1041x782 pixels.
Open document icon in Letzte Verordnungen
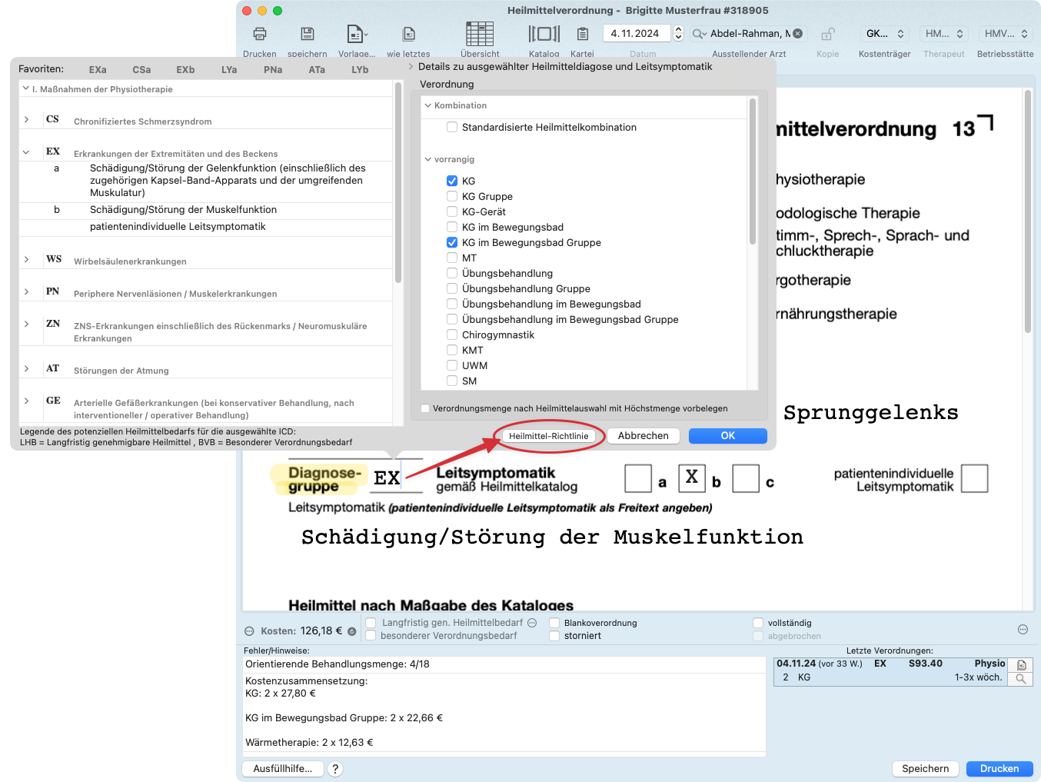(x=1022, y=665)
